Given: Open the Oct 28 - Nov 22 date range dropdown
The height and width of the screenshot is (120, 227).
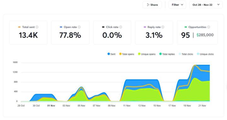Looking at the screenshot, I should (206, 5).
